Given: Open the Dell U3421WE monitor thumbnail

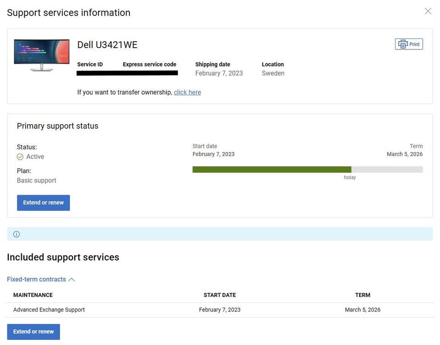Looking at the screenshot, I should point(42,55).
